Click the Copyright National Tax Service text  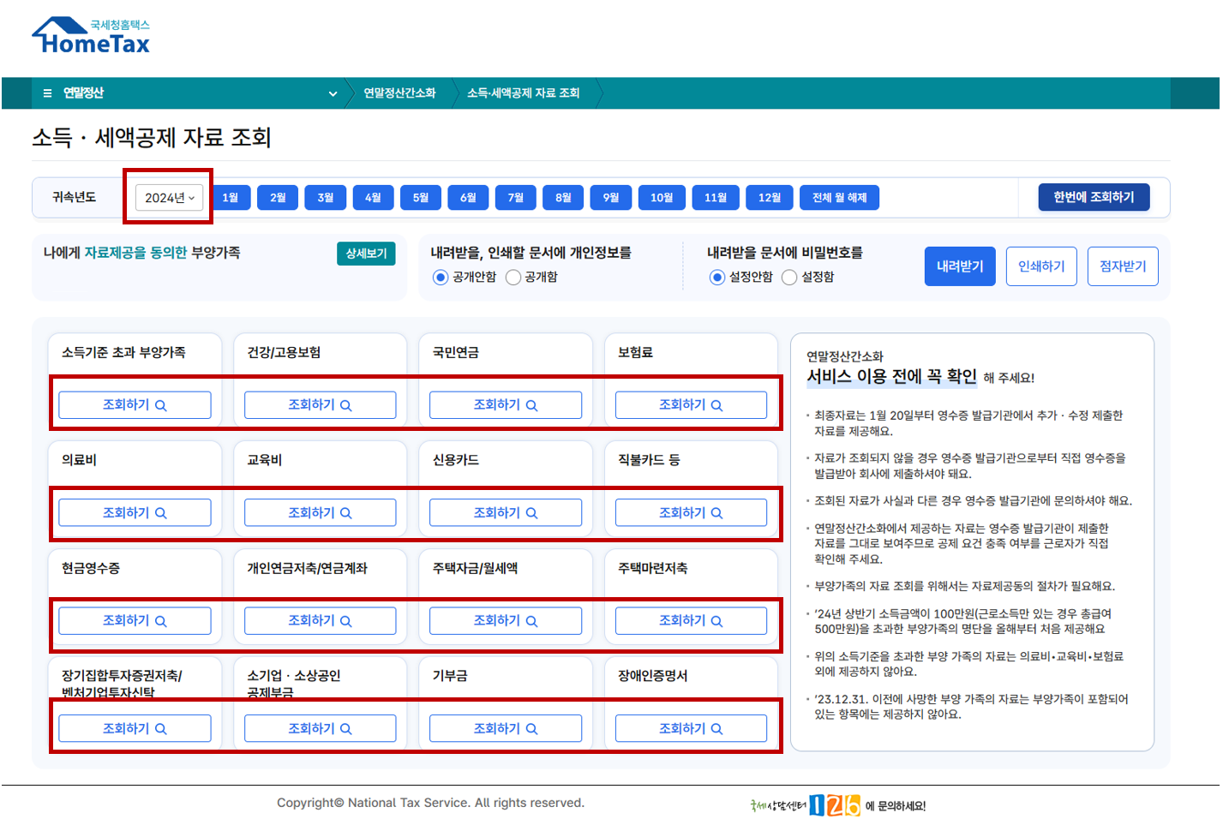pos(430,803)
